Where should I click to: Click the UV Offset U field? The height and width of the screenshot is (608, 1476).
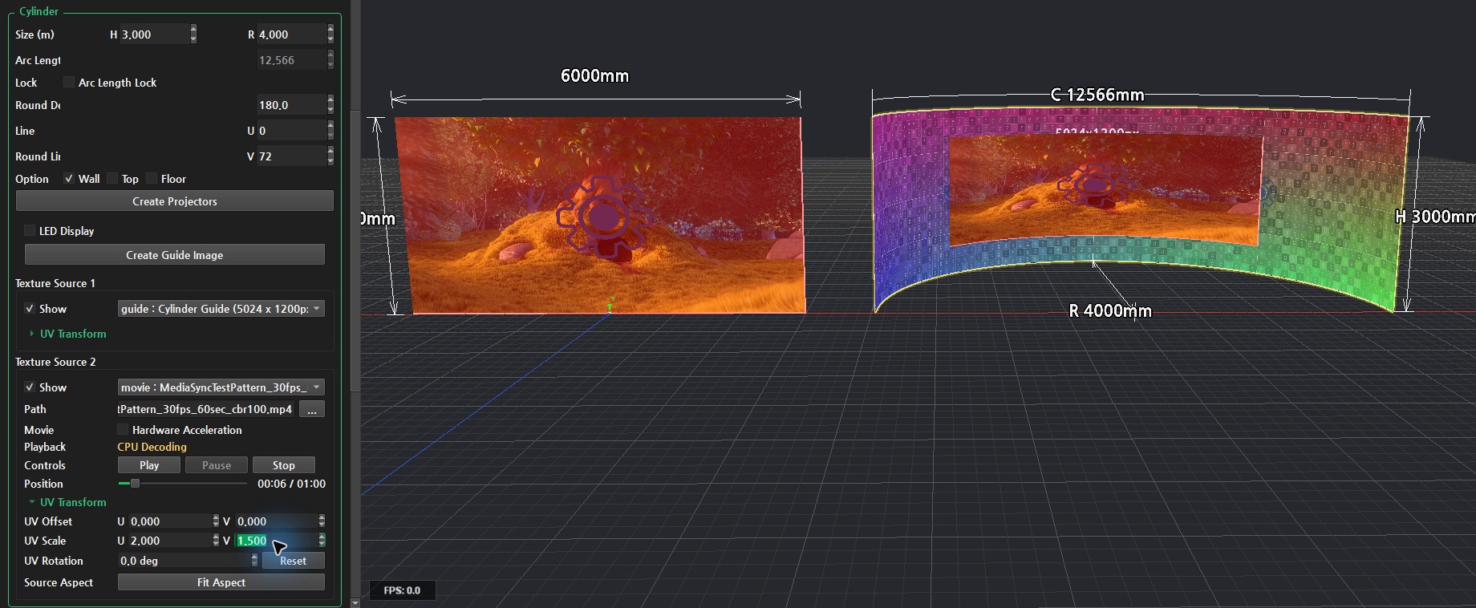coord(170,521)
